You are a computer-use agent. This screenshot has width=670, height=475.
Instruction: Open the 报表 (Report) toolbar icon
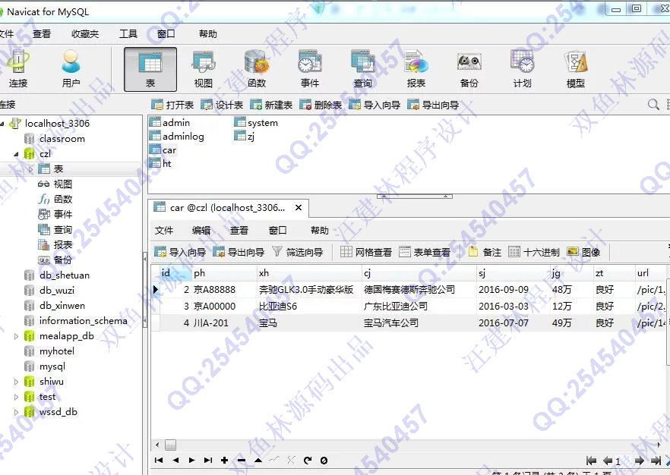click(x=416, y=69)
